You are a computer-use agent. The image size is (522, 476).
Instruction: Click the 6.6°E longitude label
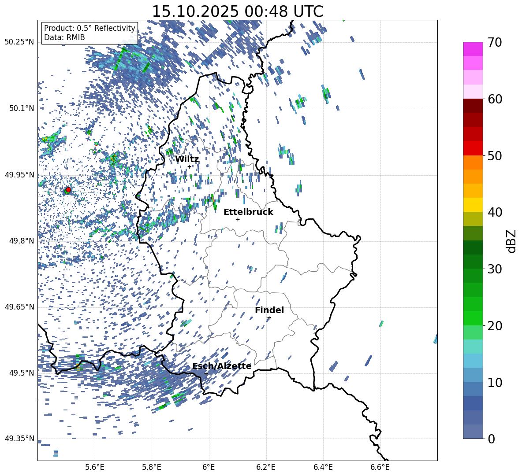[380, 467]
